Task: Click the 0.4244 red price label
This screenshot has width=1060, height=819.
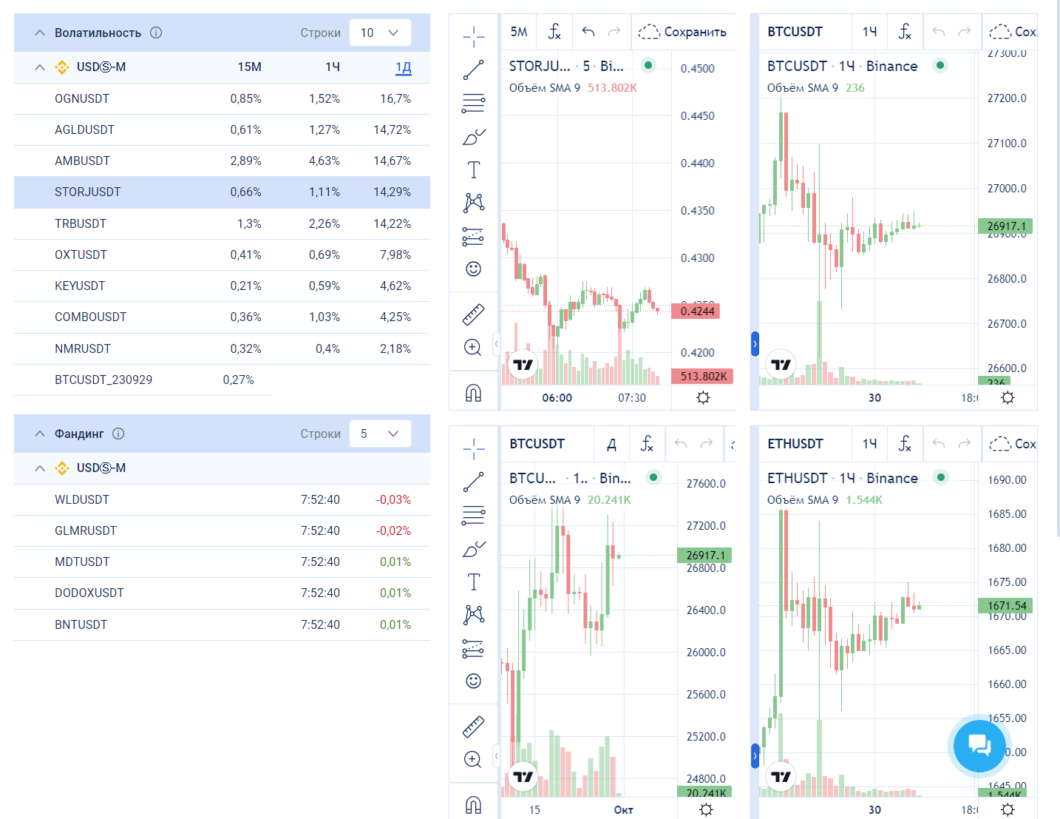Action: click(696, 311)
